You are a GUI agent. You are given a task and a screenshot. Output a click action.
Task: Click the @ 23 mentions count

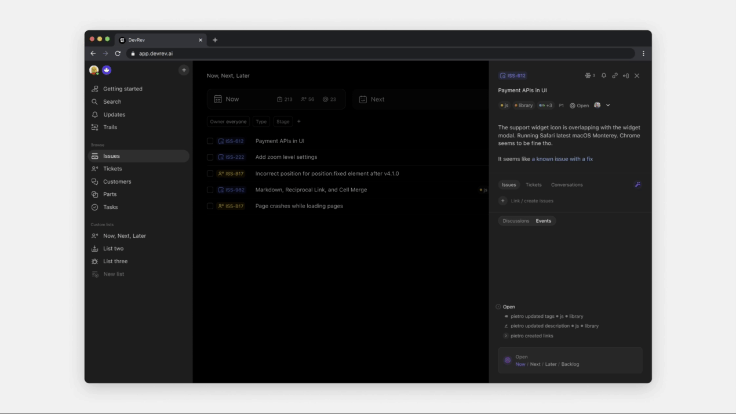(329, 99)
